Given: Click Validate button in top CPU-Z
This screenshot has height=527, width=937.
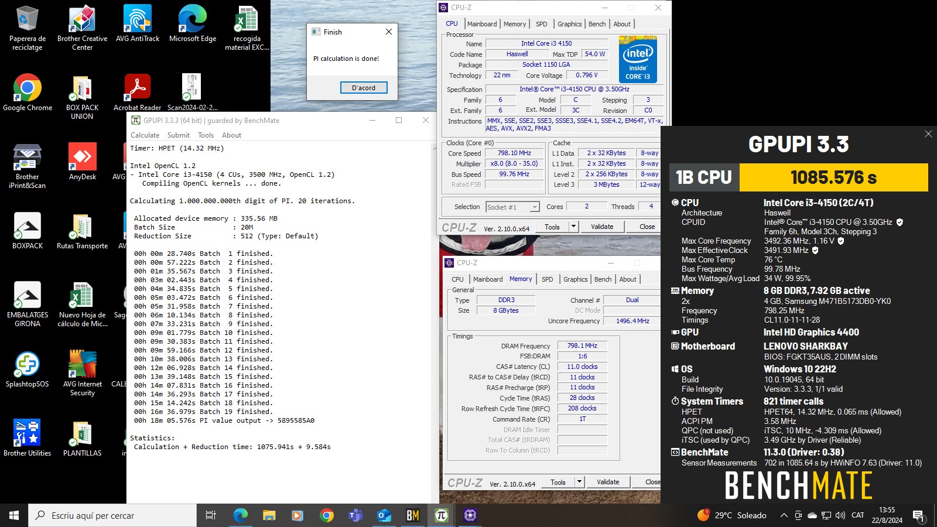Looking at the screenshot, I should [x=602, y=227].
